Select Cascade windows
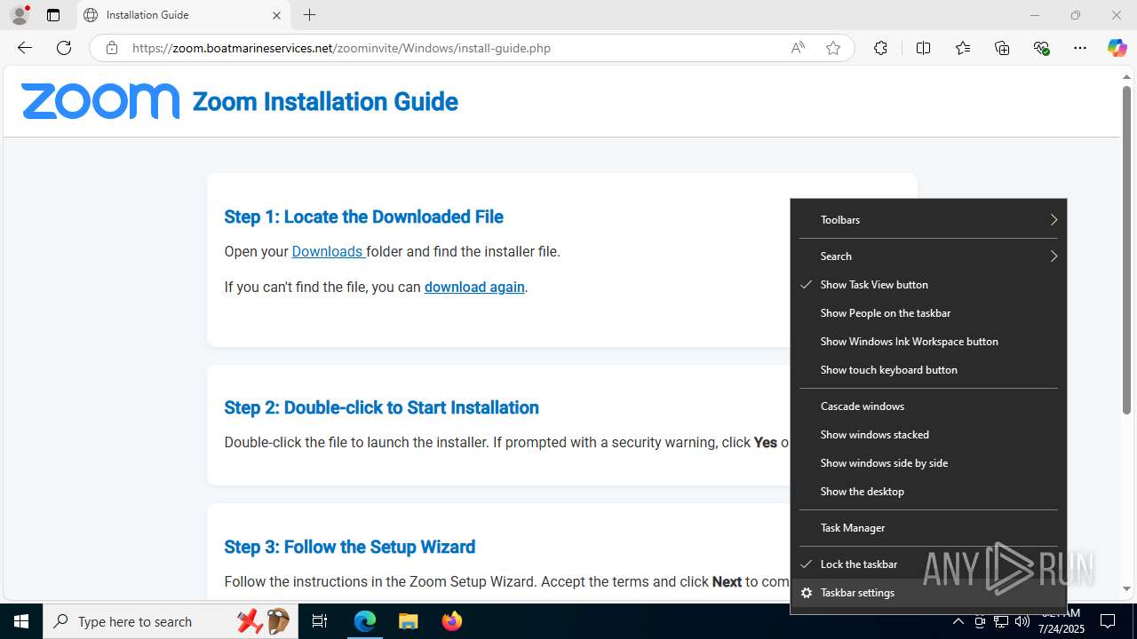 928,406
